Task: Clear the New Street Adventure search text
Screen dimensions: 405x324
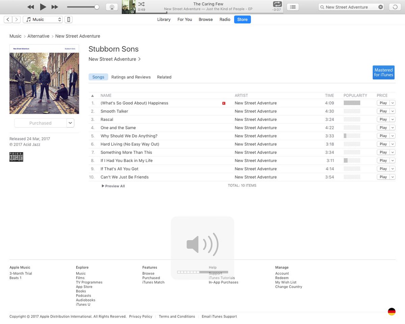Action: click(x=380, y=7)
